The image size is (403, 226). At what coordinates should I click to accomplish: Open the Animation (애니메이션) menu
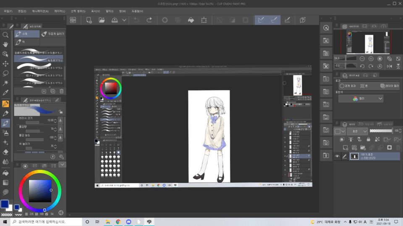pyautogui.click(x=40, y=11)
